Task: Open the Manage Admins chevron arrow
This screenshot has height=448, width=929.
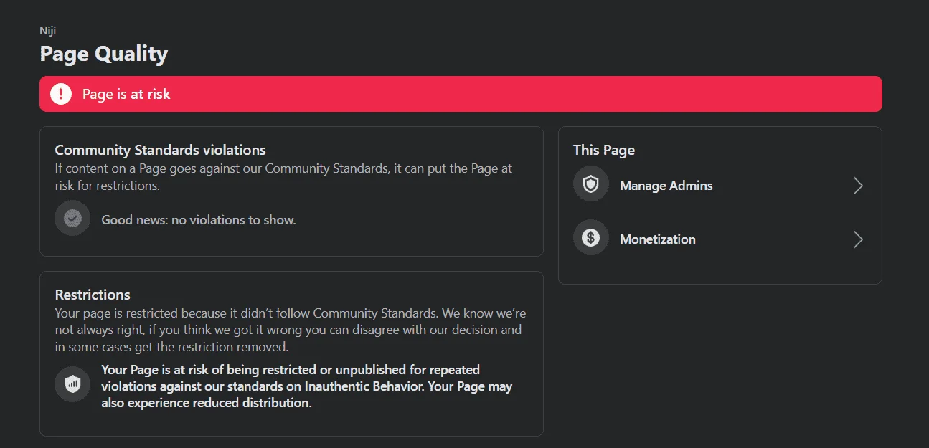Action: [x=858, y=186]
